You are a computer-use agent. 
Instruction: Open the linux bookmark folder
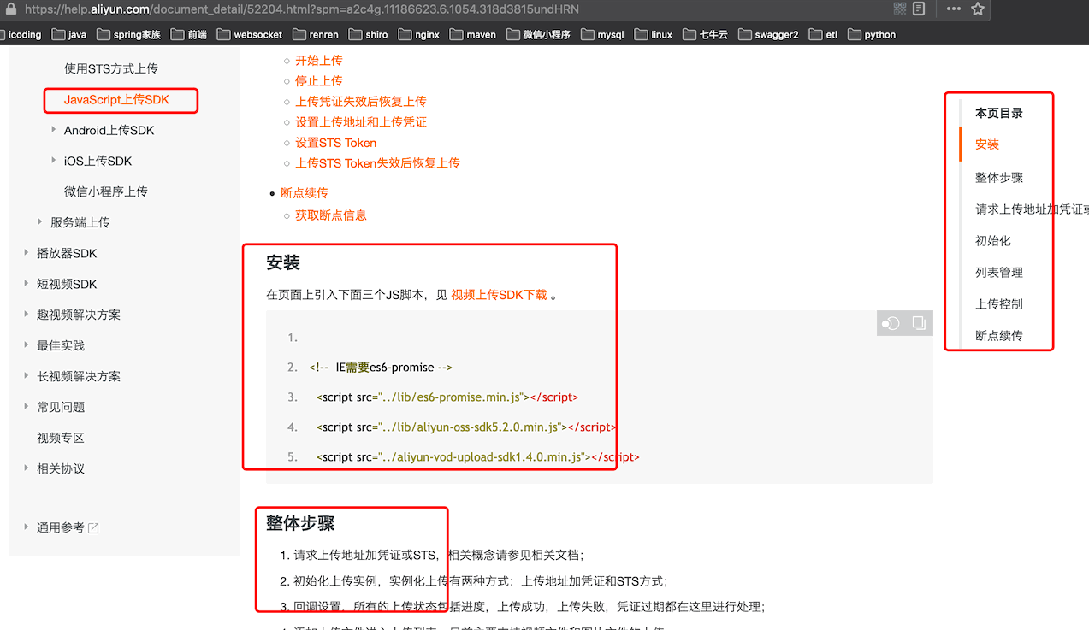coord(654,35)
